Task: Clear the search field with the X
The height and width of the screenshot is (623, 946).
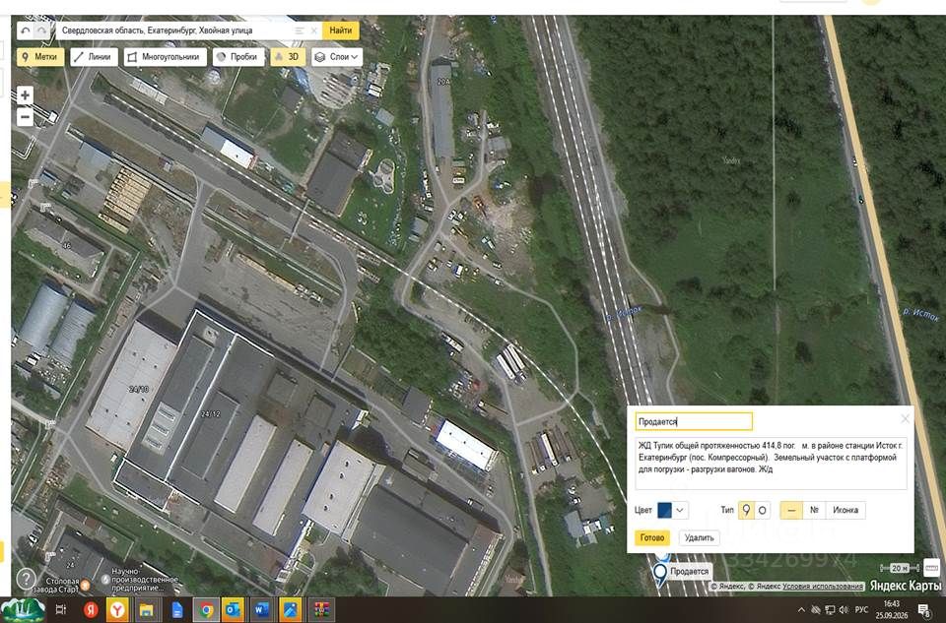Action: [x=313, y=31]
